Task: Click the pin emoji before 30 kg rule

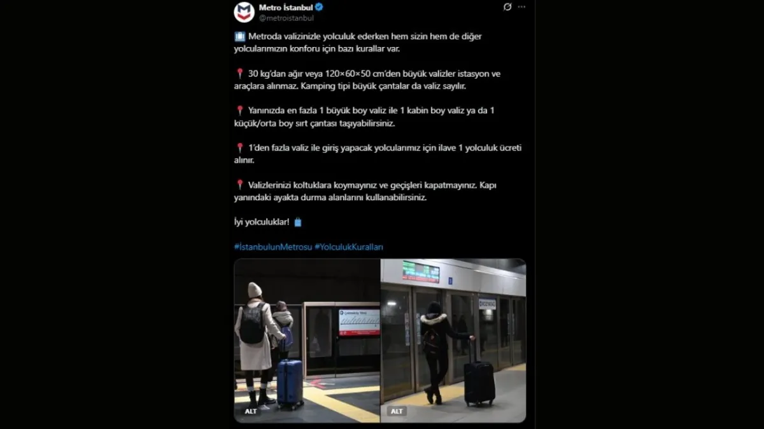Action: coord(239,74)
